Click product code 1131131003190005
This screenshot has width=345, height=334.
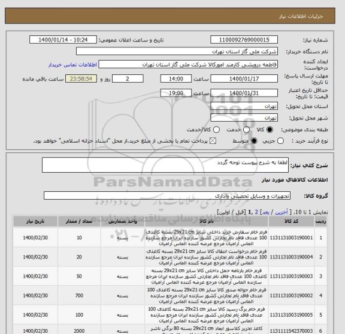tap(291, 315)
